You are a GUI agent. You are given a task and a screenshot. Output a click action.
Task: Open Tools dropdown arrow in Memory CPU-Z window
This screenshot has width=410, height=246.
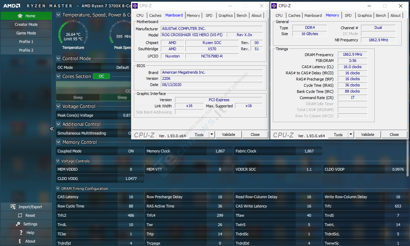pyautogui.click(x=351, y=135)
